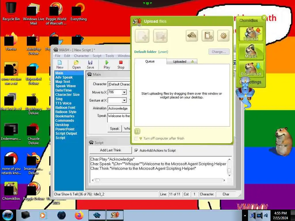Screen dimensions: 295x221
Task: Switch to the Queue tab
Action: pos(150,61)
